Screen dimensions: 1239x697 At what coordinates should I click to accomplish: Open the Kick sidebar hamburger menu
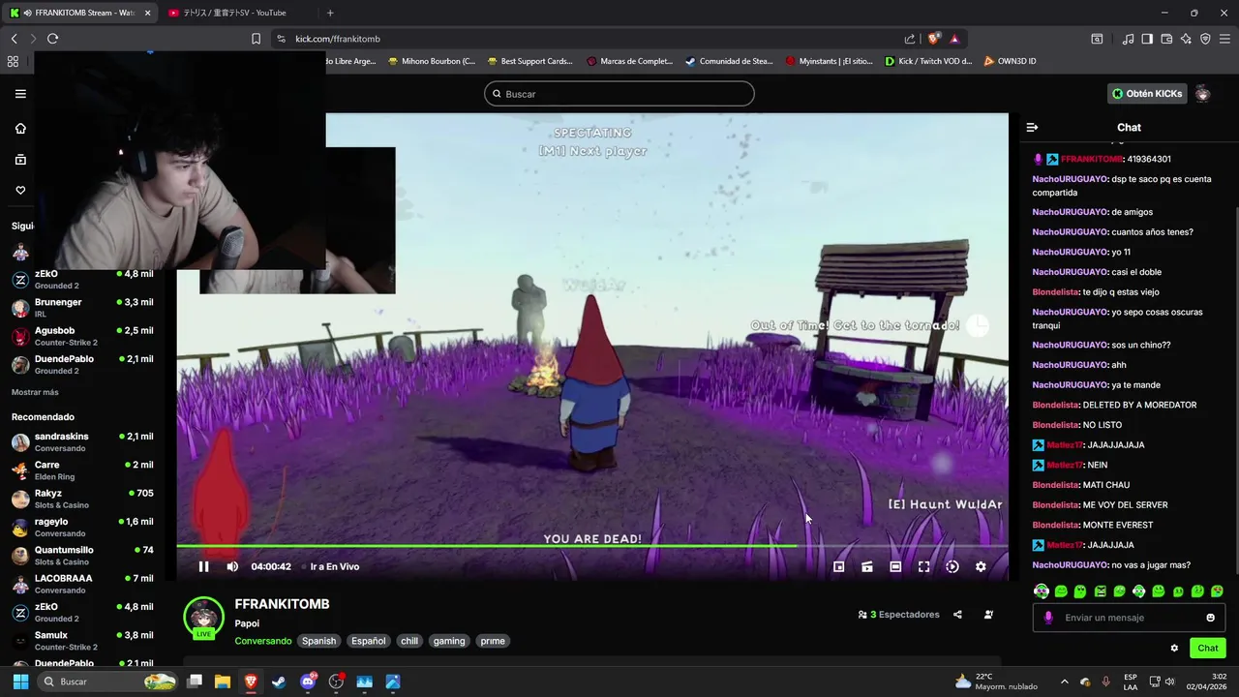[20, 94]
